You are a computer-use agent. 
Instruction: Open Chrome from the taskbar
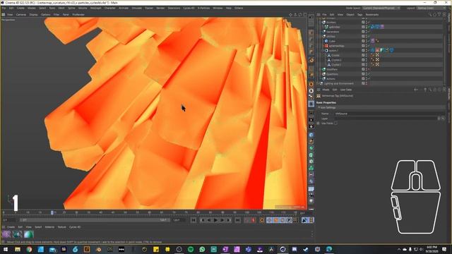coord(29,249)
